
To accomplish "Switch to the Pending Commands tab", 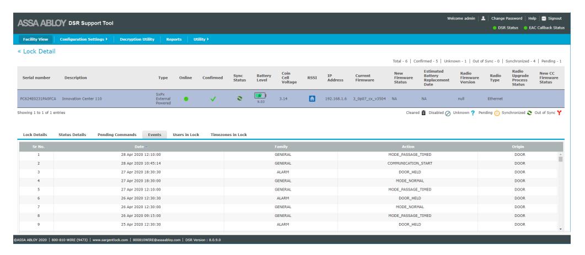I will [x=117, y=134].
